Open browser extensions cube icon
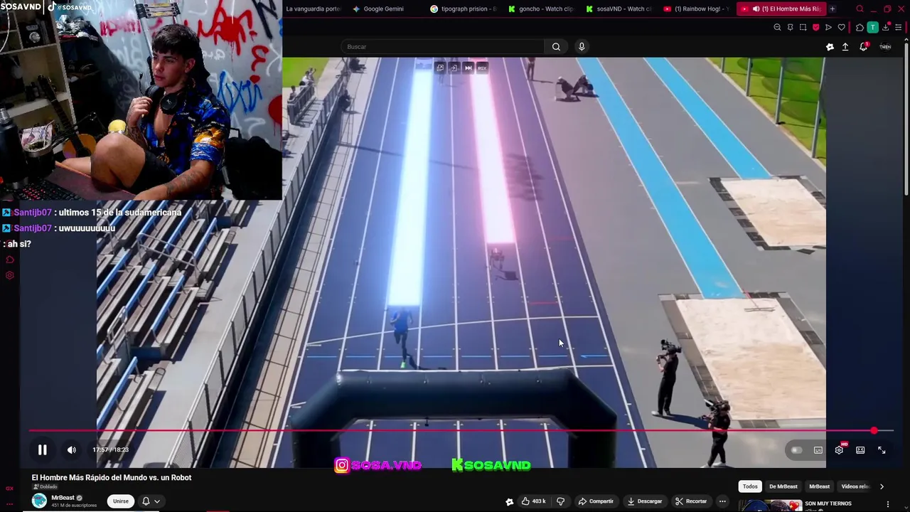 [860, 28]
